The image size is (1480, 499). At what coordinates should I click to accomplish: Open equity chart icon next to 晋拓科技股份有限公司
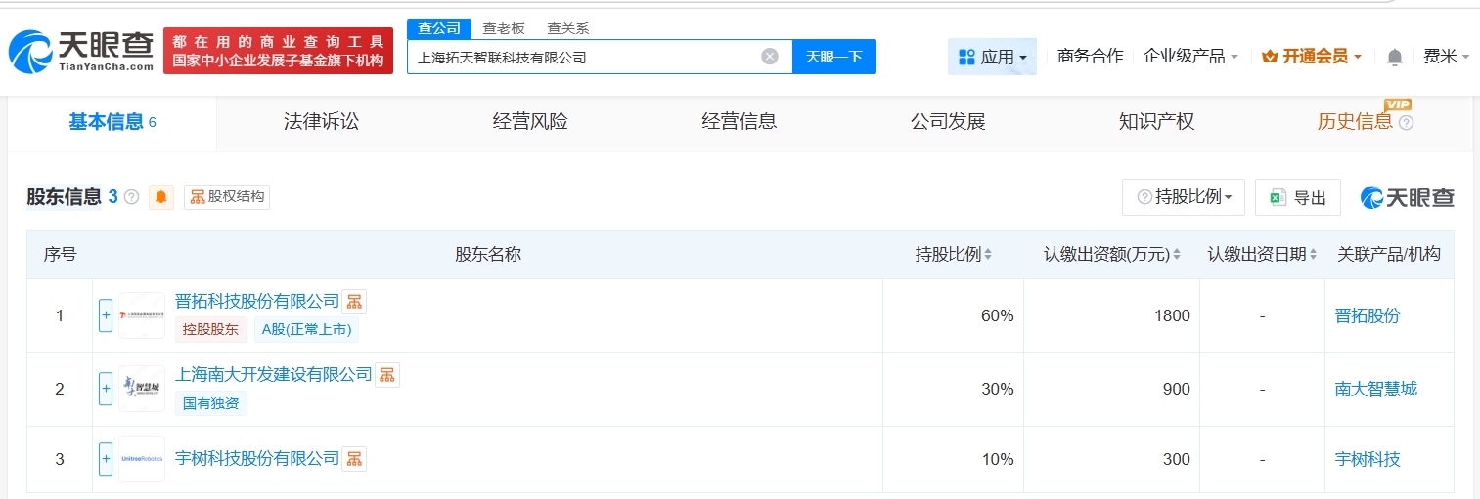tap(354, 301)
